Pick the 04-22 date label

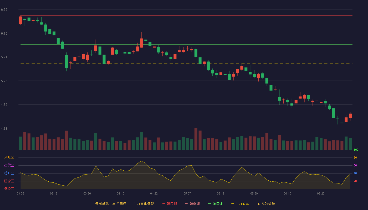(154, 193)
